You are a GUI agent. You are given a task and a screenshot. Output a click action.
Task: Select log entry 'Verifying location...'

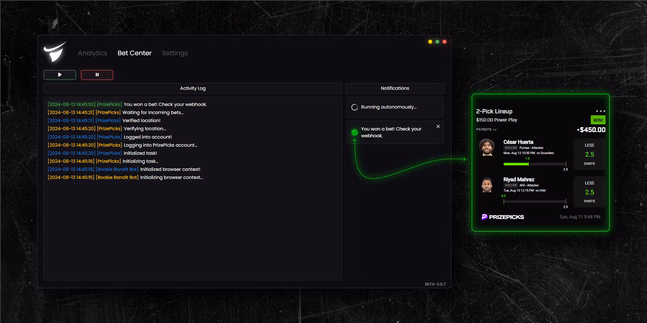tap(107, 129)
